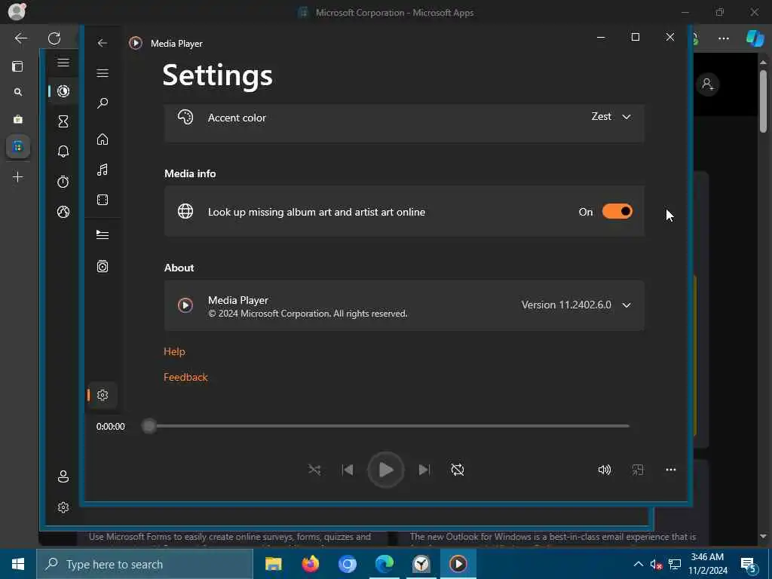Image resolution: width=772 pixels, height=579 pixels.
Task: Toggle repeat mode
Action: pos(458,470)
